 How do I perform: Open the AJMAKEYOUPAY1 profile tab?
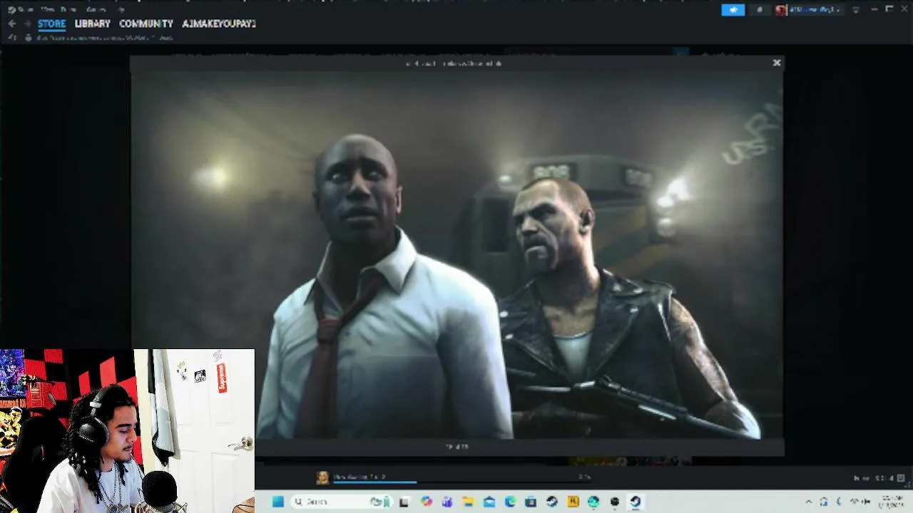pos(219,24)
